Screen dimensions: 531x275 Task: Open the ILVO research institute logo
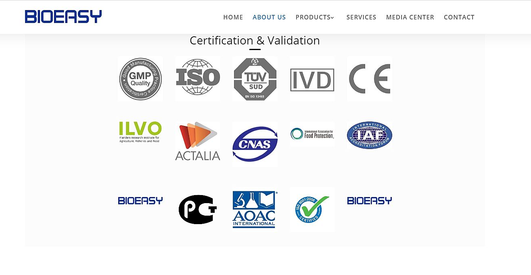point(140,132)
